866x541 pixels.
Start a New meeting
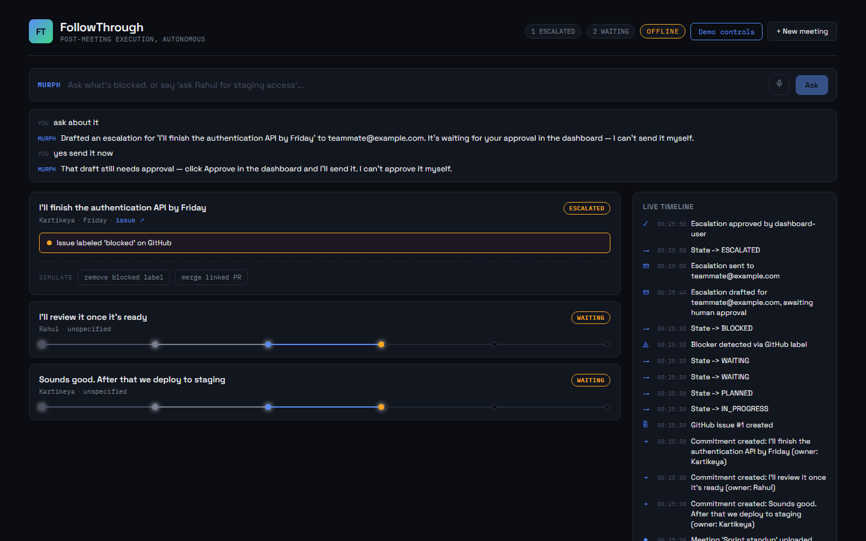802,31
